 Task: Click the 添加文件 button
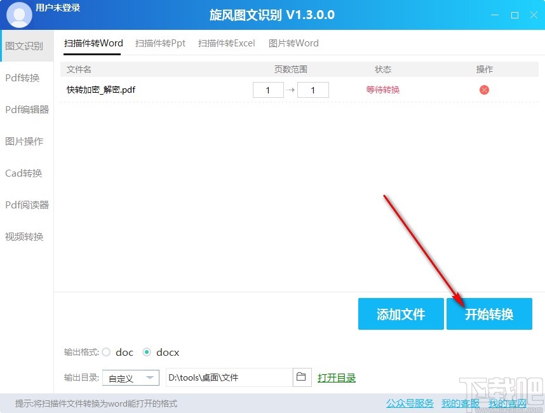click(x=401, y=314)
